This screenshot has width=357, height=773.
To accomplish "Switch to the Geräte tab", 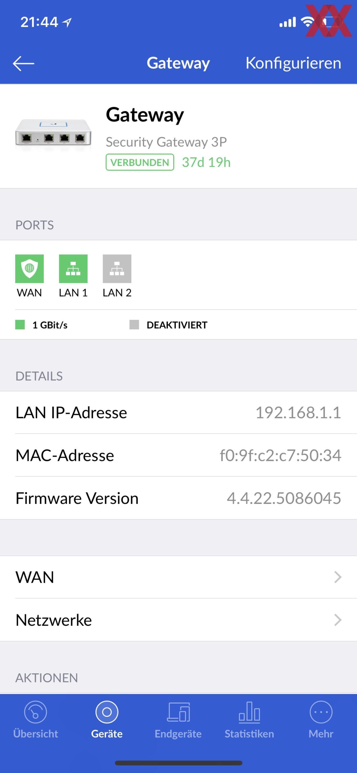I will (107, 720).
